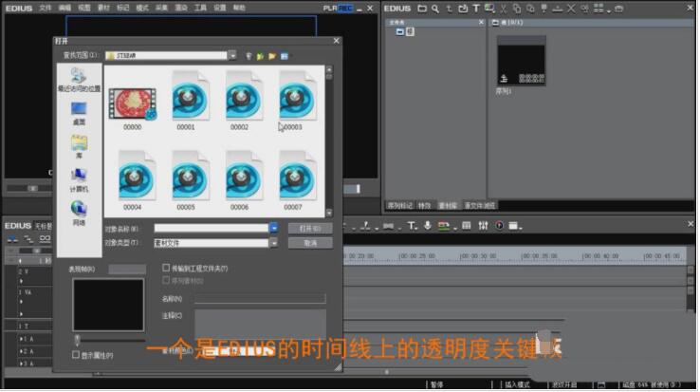
Task: Click the file list vertical scrollbar in Open dialog
Action: [x=329, y=141]
